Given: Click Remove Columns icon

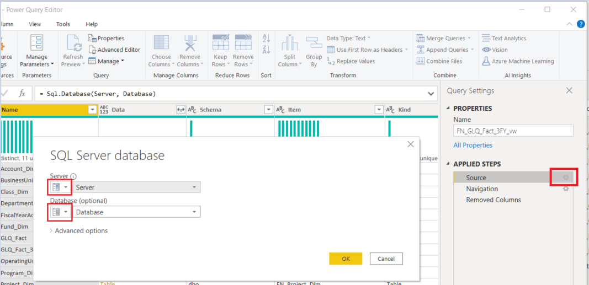Looking at the screenshot, I should point(190,43).
